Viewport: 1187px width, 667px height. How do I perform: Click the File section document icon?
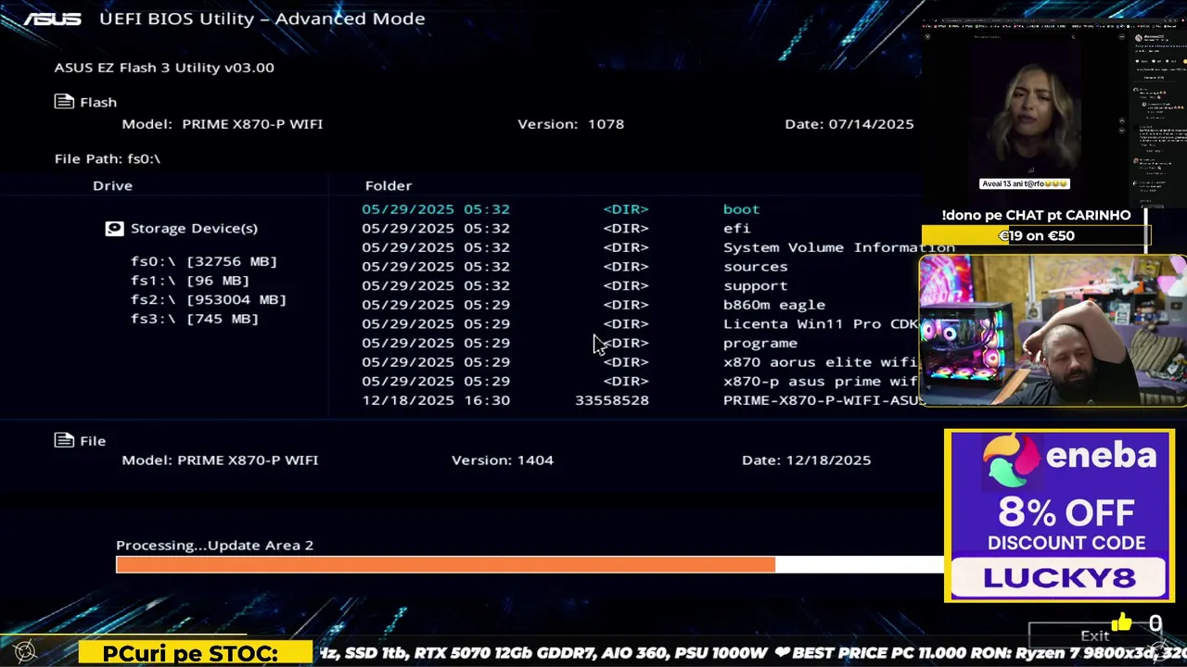point(64,440)
